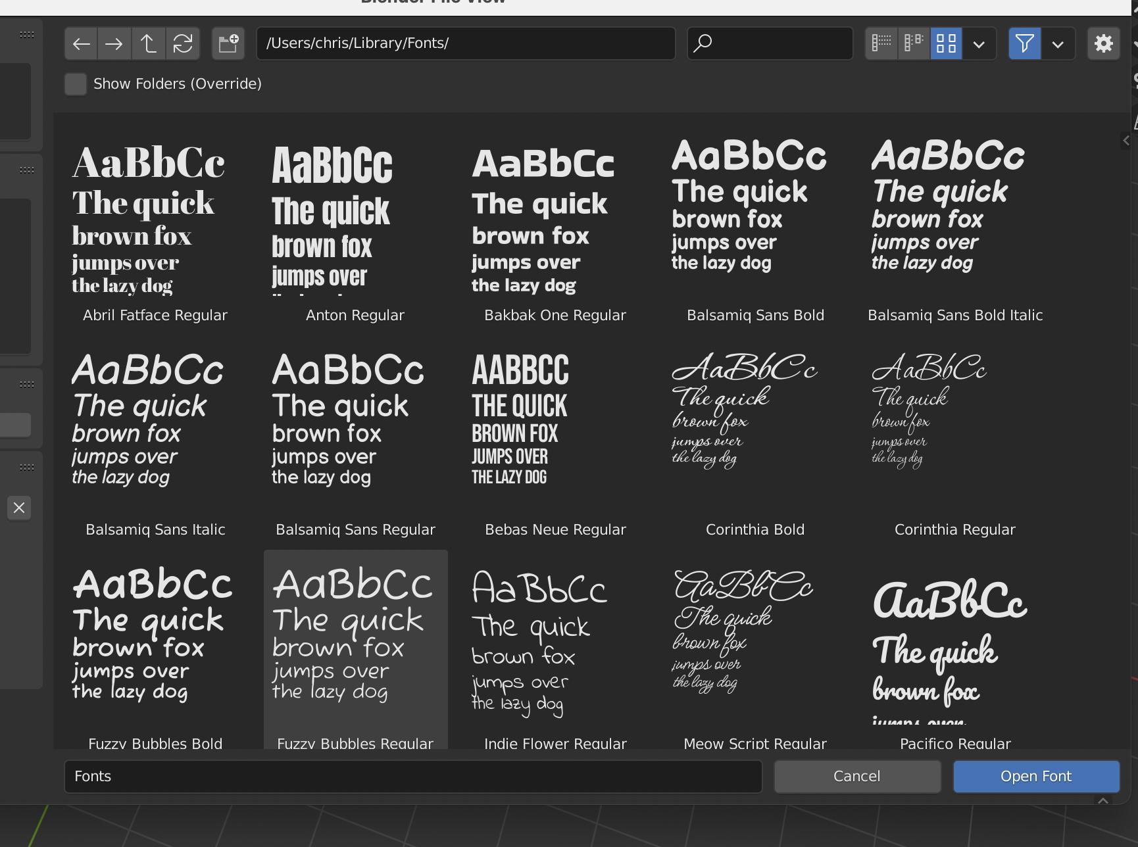This screenshot has width=1138, height=847.
Task: Go forward to next folder
Action: point(114,44)
